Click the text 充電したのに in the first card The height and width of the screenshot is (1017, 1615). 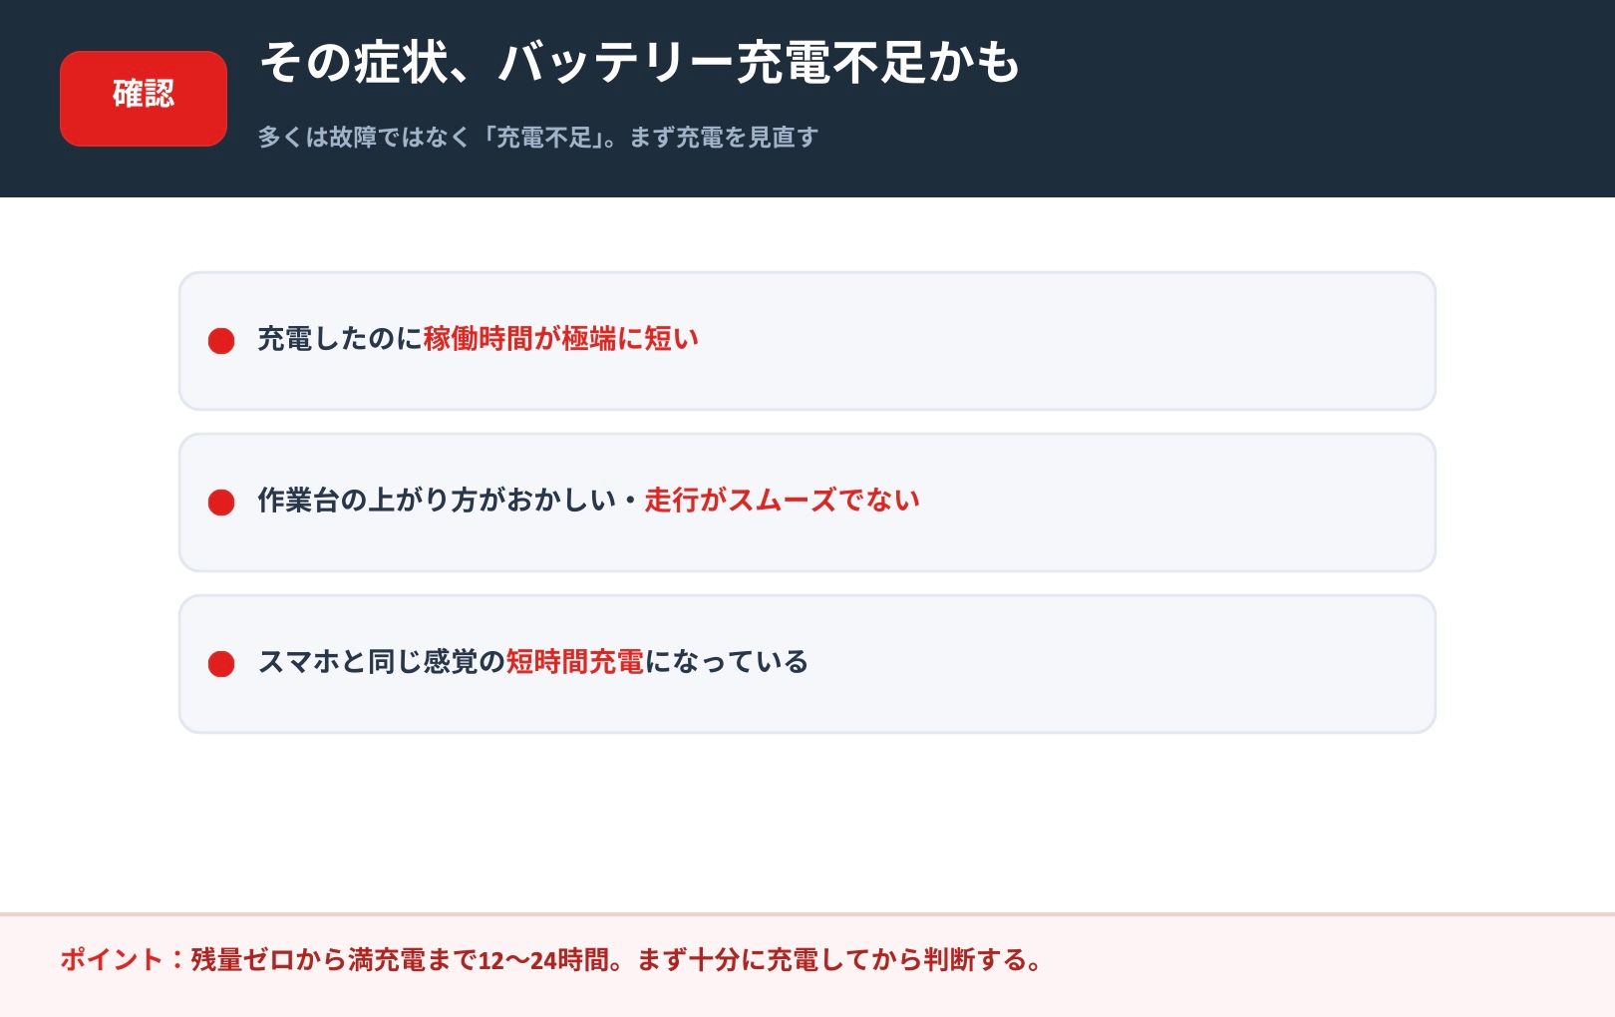pos(341,339)
